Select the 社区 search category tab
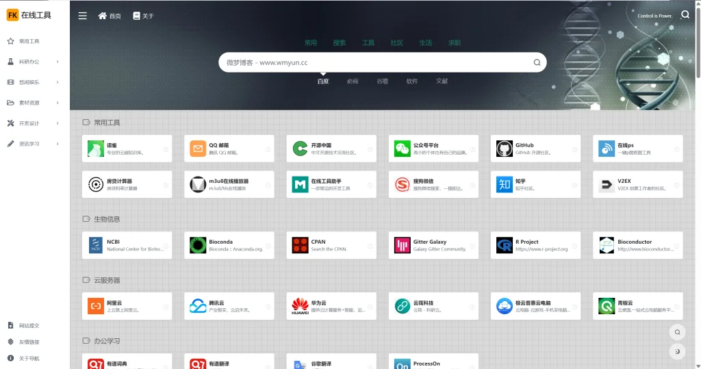 tap(397, 43)
